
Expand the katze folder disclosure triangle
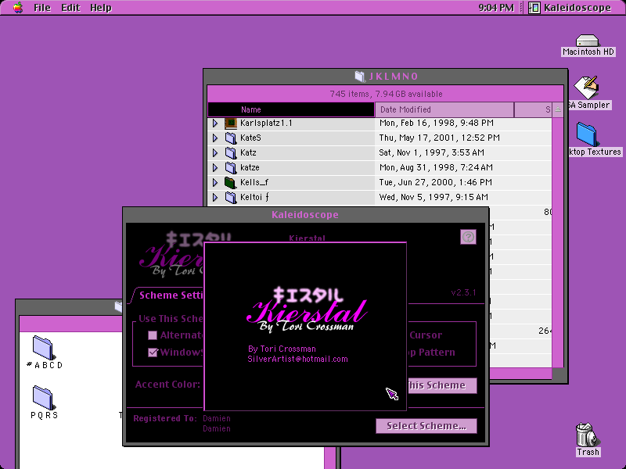click(x=215, y=167)
